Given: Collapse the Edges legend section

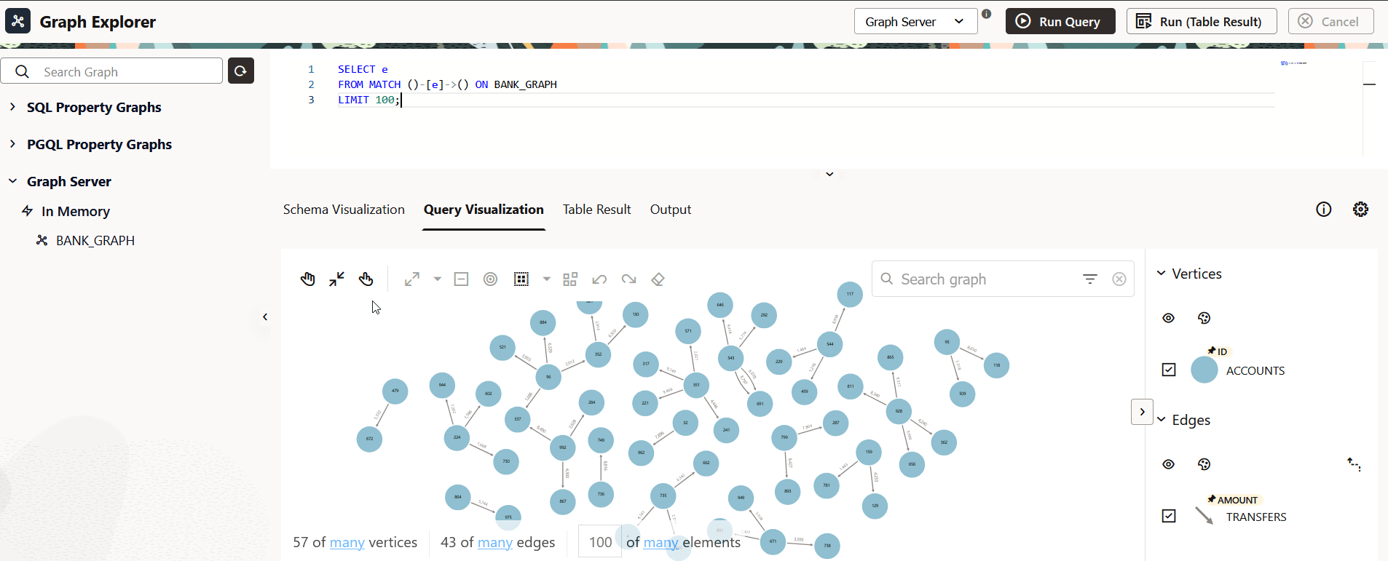Looking at the screenshot, I should 1162,420.
